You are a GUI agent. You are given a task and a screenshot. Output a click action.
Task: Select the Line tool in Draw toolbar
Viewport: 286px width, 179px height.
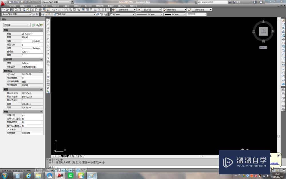pos(48,20)
